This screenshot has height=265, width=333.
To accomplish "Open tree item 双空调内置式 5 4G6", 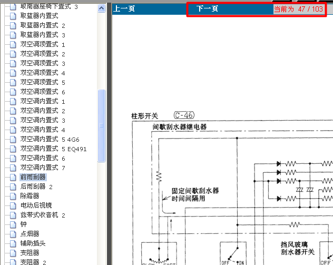I will coord(50,139).
